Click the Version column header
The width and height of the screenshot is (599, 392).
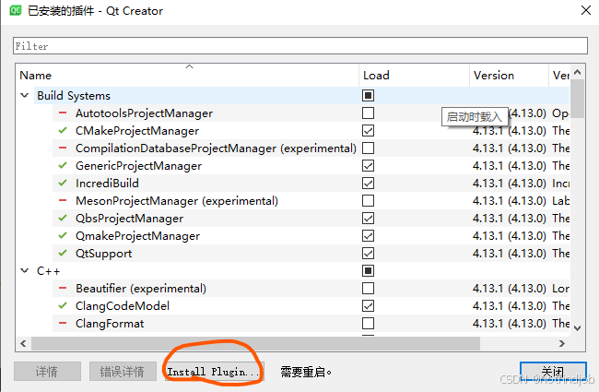click(509, 76)
